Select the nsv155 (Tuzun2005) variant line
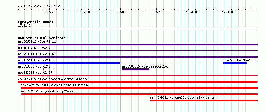Viewport: 266px width, 112px height. 137,51
